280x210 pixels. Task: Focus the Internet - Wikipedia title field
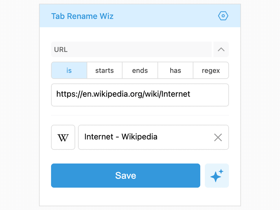153,137
